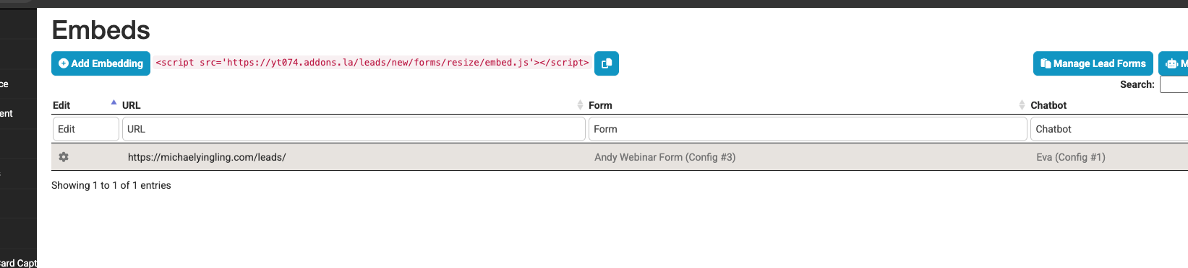Click the Form column filter box
Screen dimensions: 1188x268
coord(808,129)
